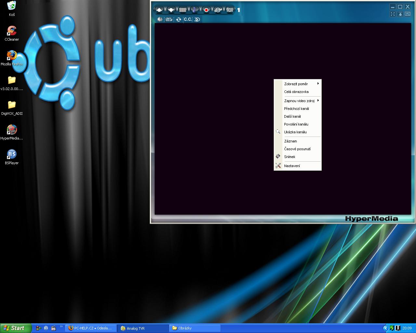
Task: Select the BSPlayer desktop shortcut
Action: [12, 157]
